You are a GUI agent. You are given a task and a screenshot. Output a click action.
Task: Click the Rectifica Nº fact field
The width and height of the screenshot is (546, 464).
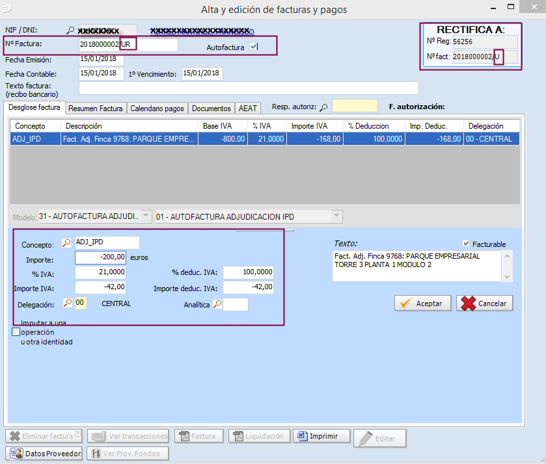(x=485, y=57)
